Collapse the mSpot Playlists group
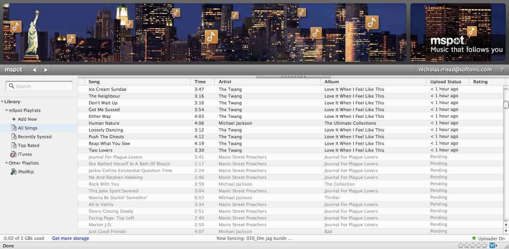This screenshot has height=249, width=509. 6,110
